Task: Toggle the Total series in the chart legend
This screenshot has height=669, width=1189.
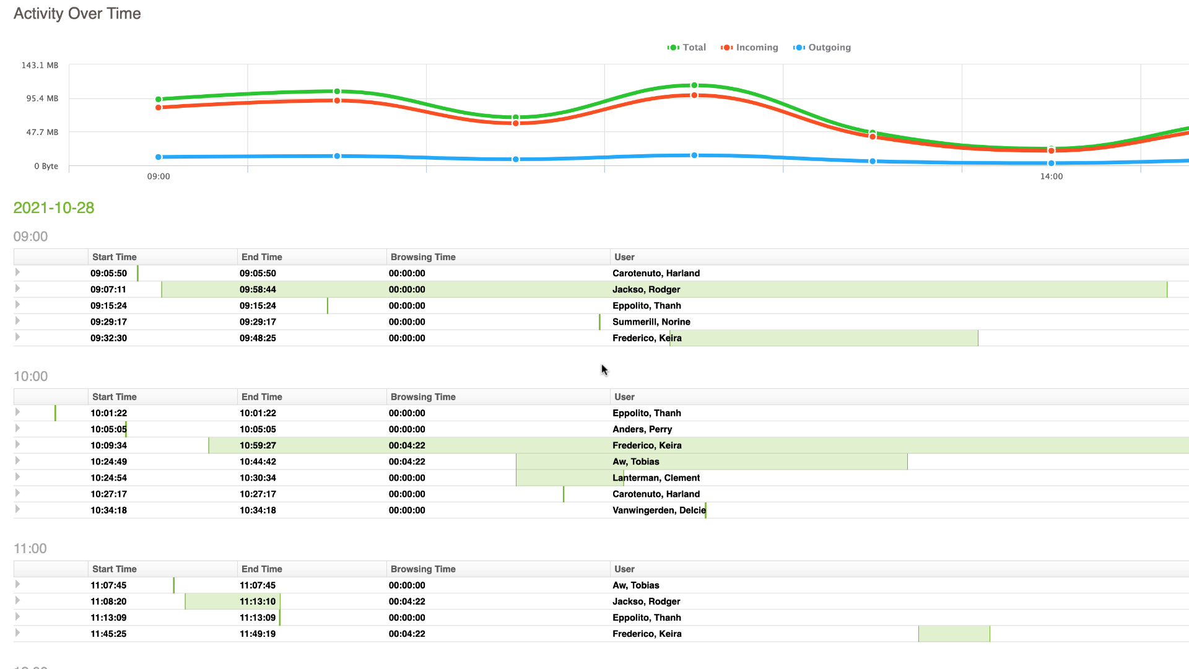Action: point(686,47)
